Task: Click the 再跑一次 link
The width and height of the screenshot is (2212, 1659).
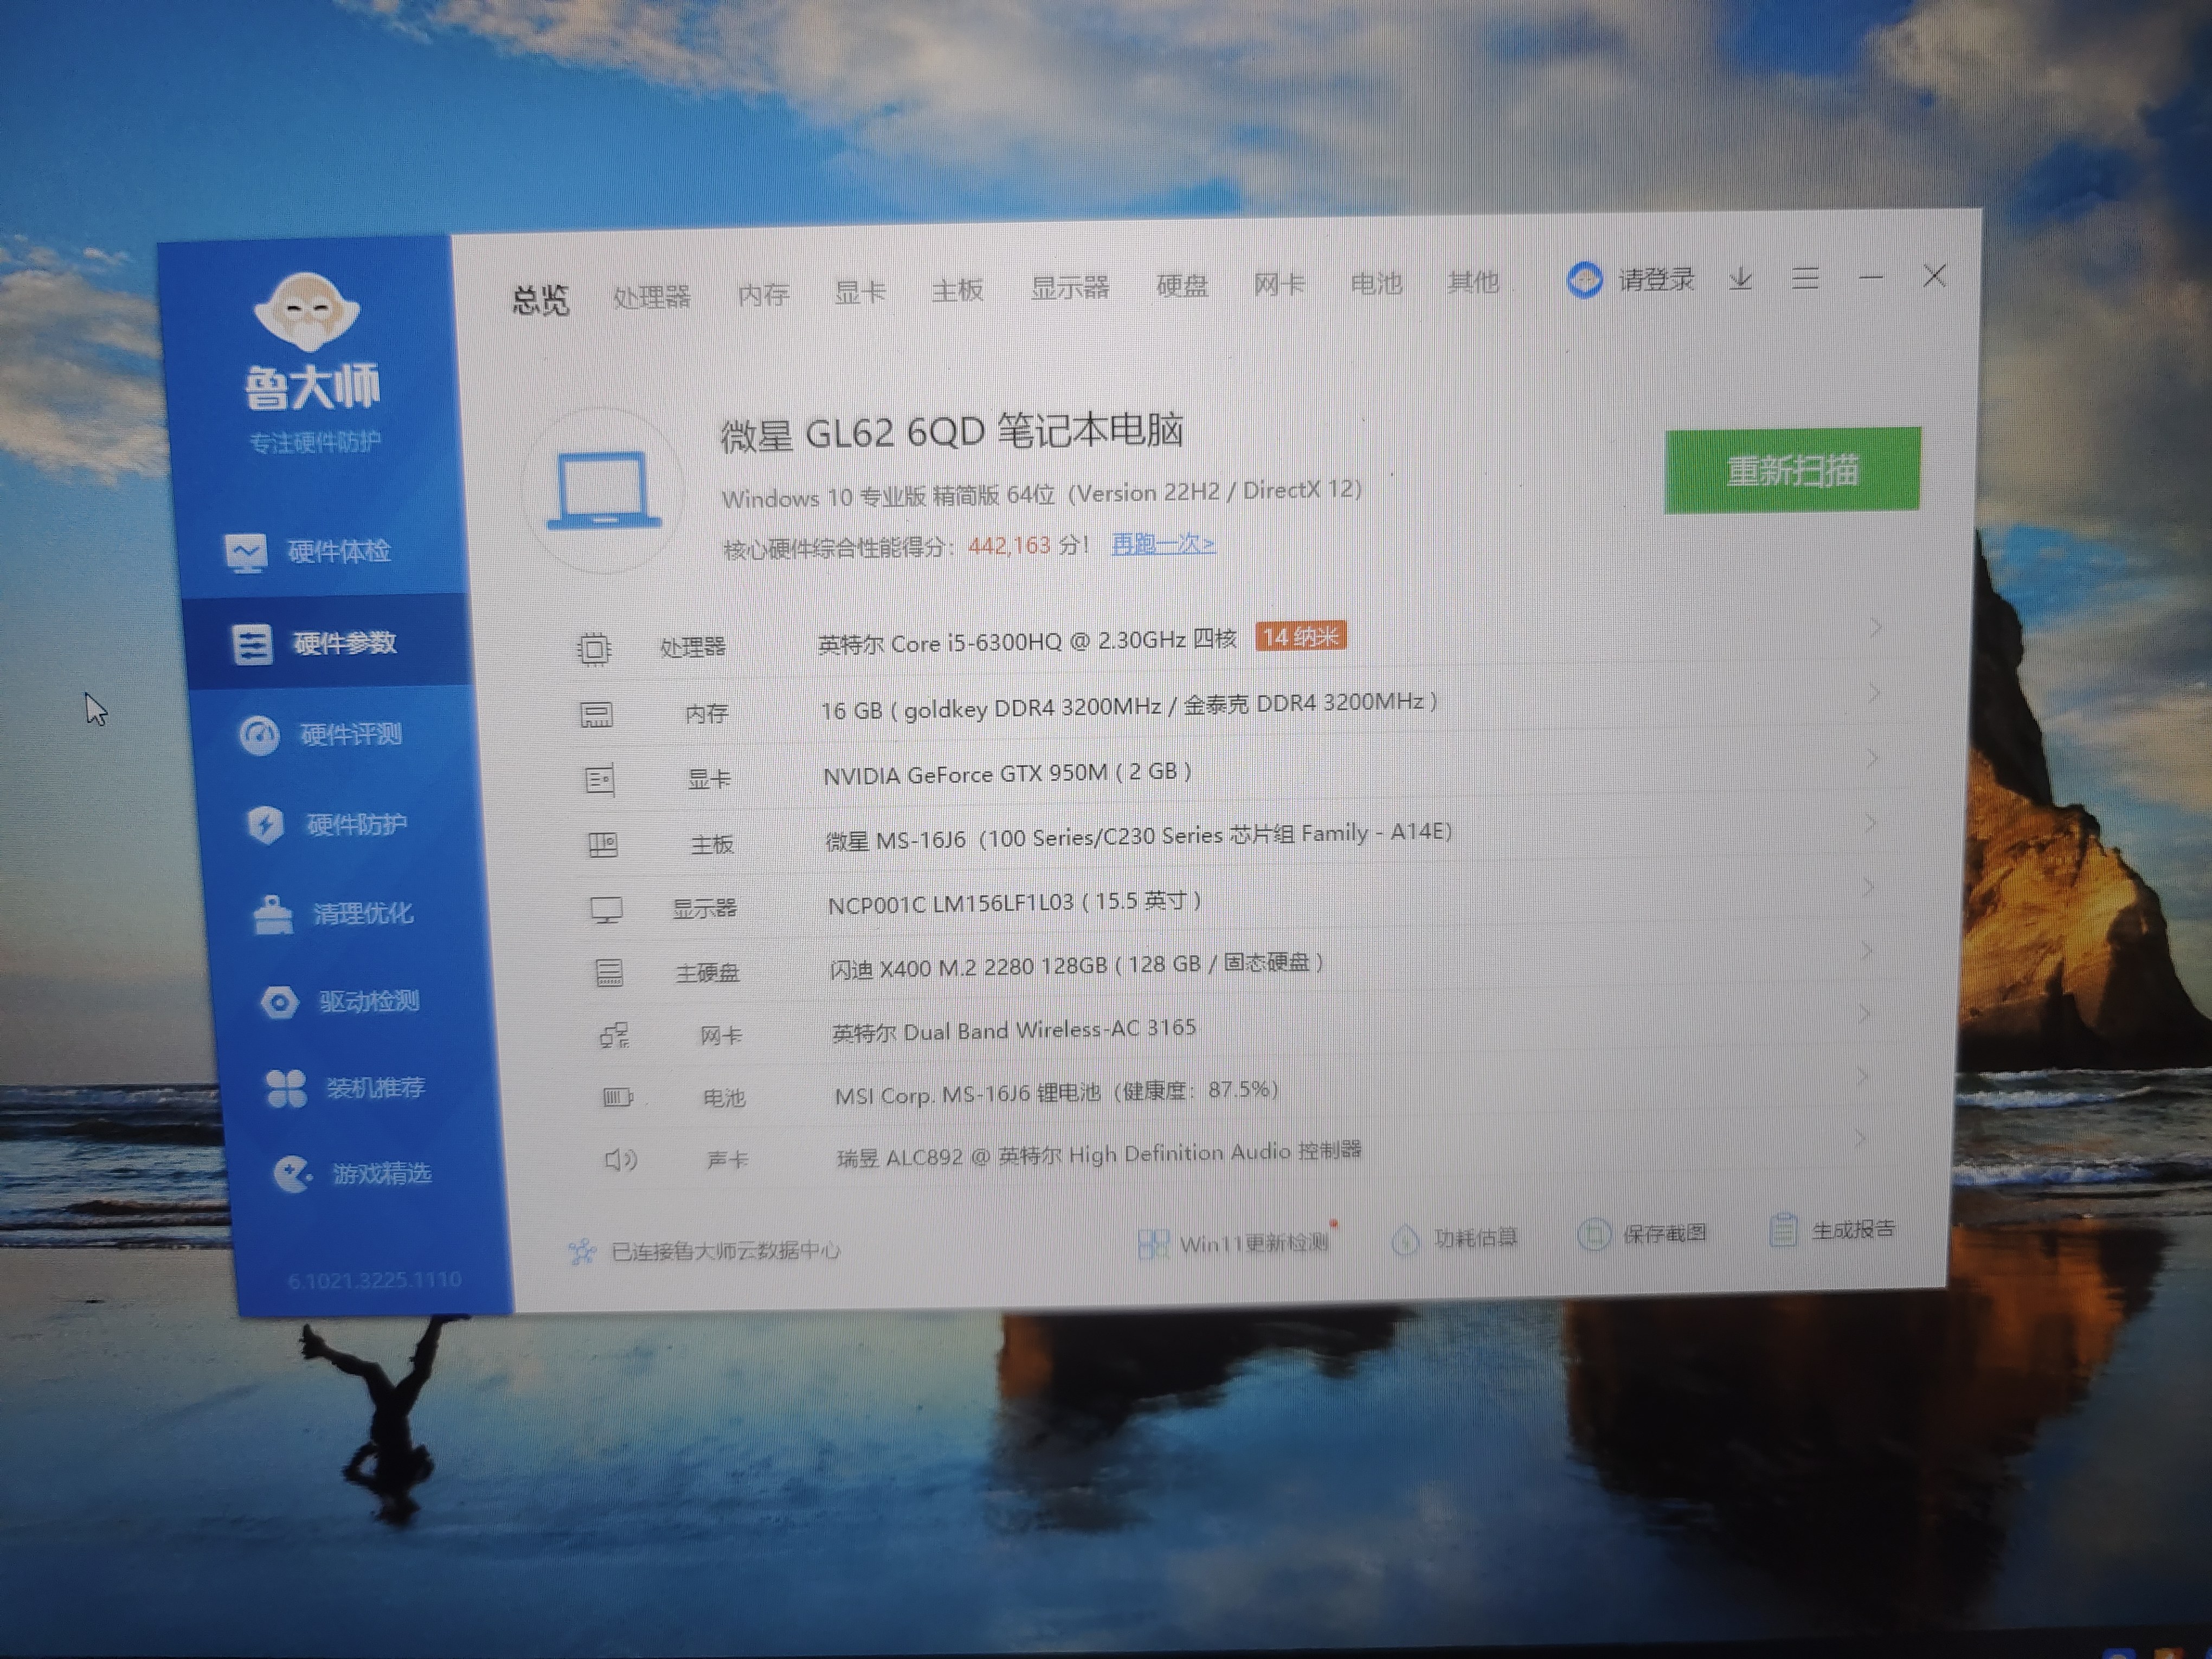Action: [1163, 544]
